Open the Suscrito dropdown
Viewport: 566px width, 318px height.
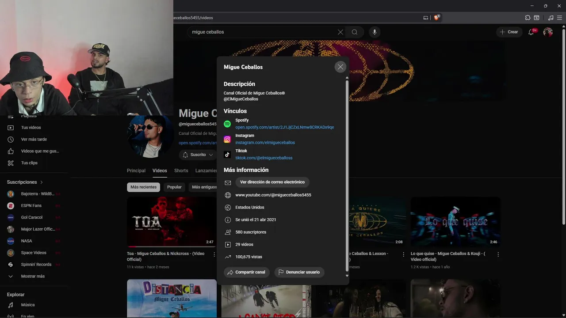(x=198, y=155)
